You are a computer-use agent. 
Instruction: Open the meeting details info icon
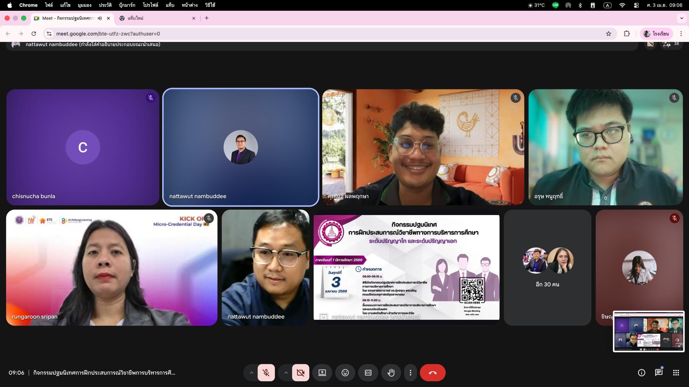[641, 373]
